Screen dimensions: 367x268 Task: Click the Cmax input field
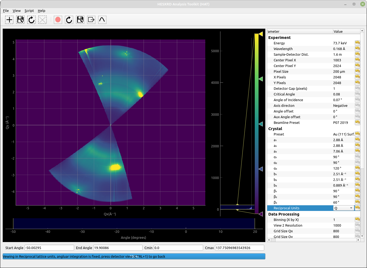point(239,248)
